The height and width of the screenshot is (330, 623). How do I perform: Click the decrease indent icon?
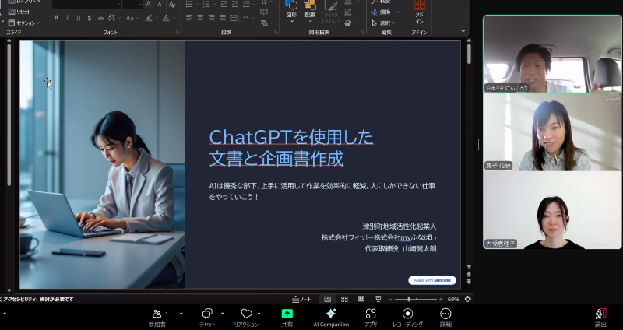tap(224, 5)
